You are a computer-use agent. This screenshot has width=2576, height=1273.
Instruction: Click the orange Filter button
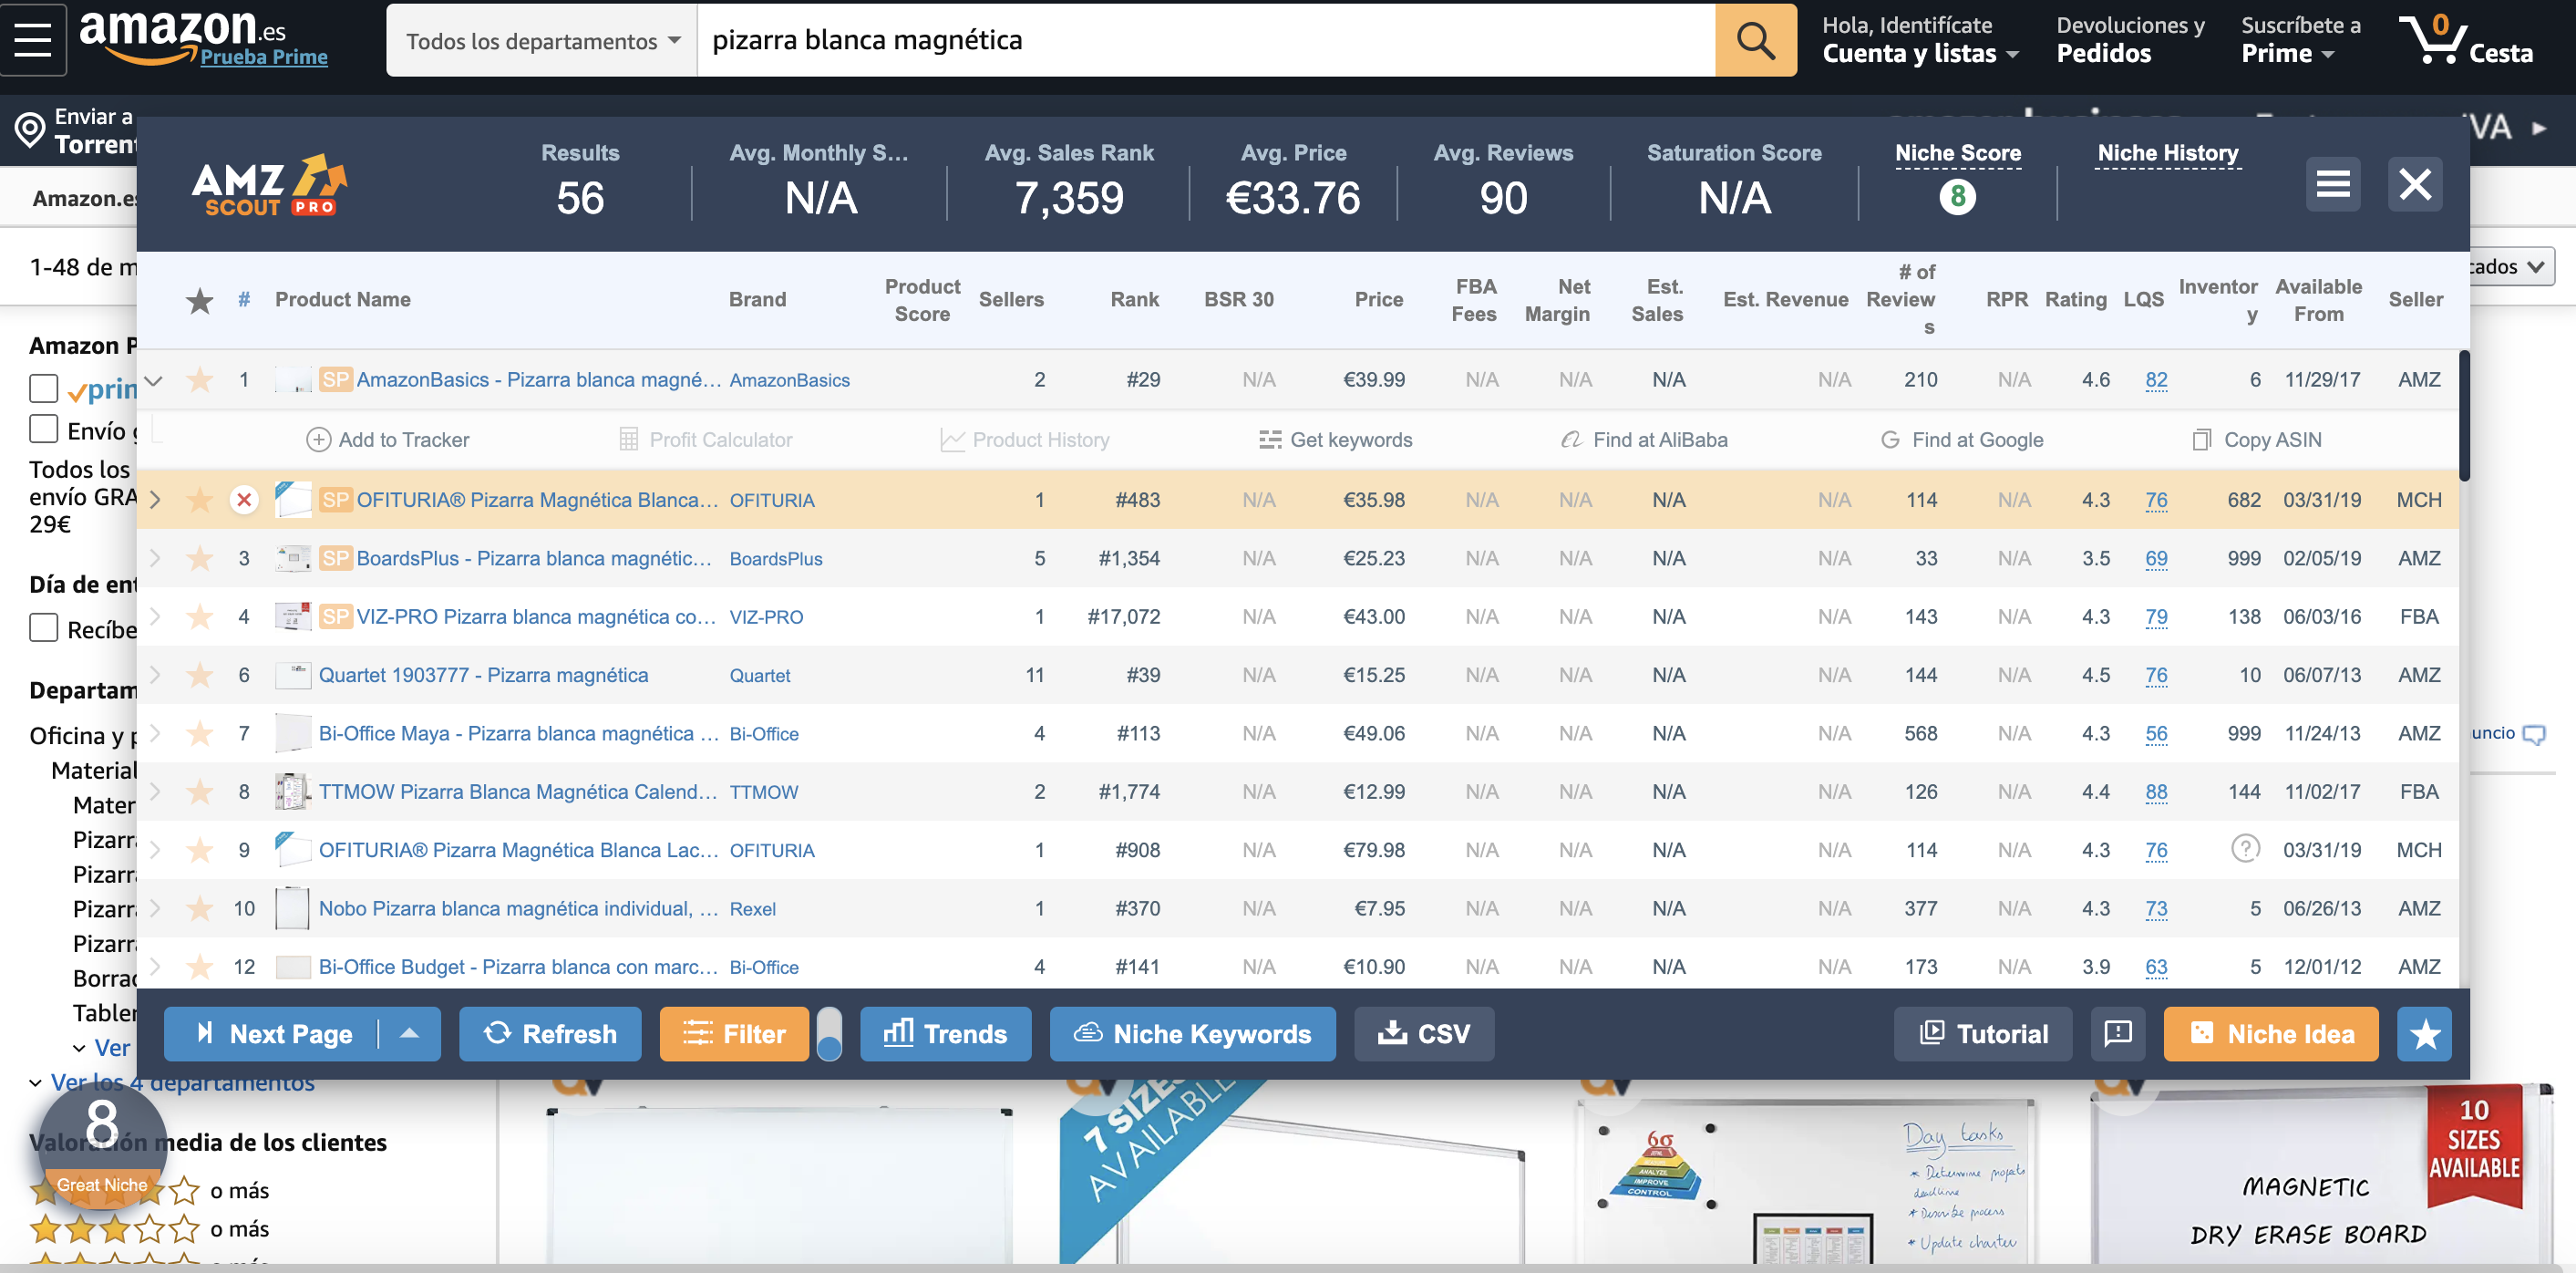pyautogui.click(x=734, y=1034)
